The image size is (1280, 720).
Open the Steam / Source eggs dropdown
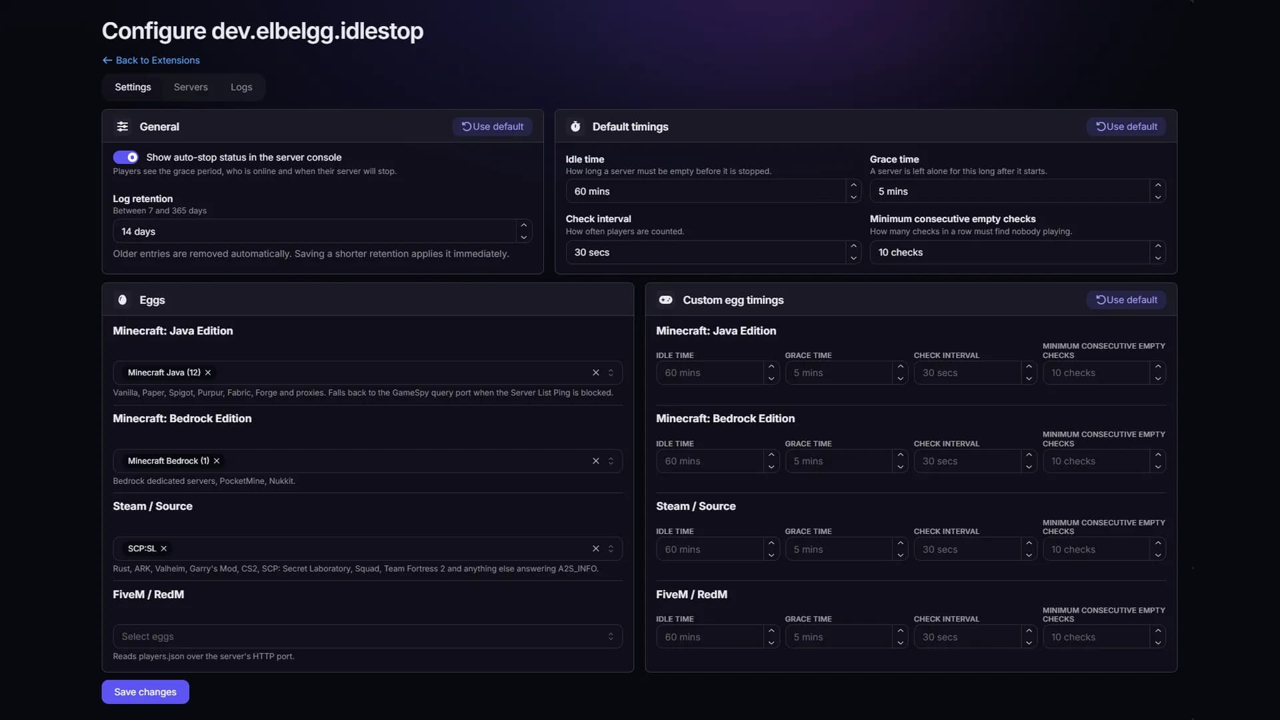(611, 549)
